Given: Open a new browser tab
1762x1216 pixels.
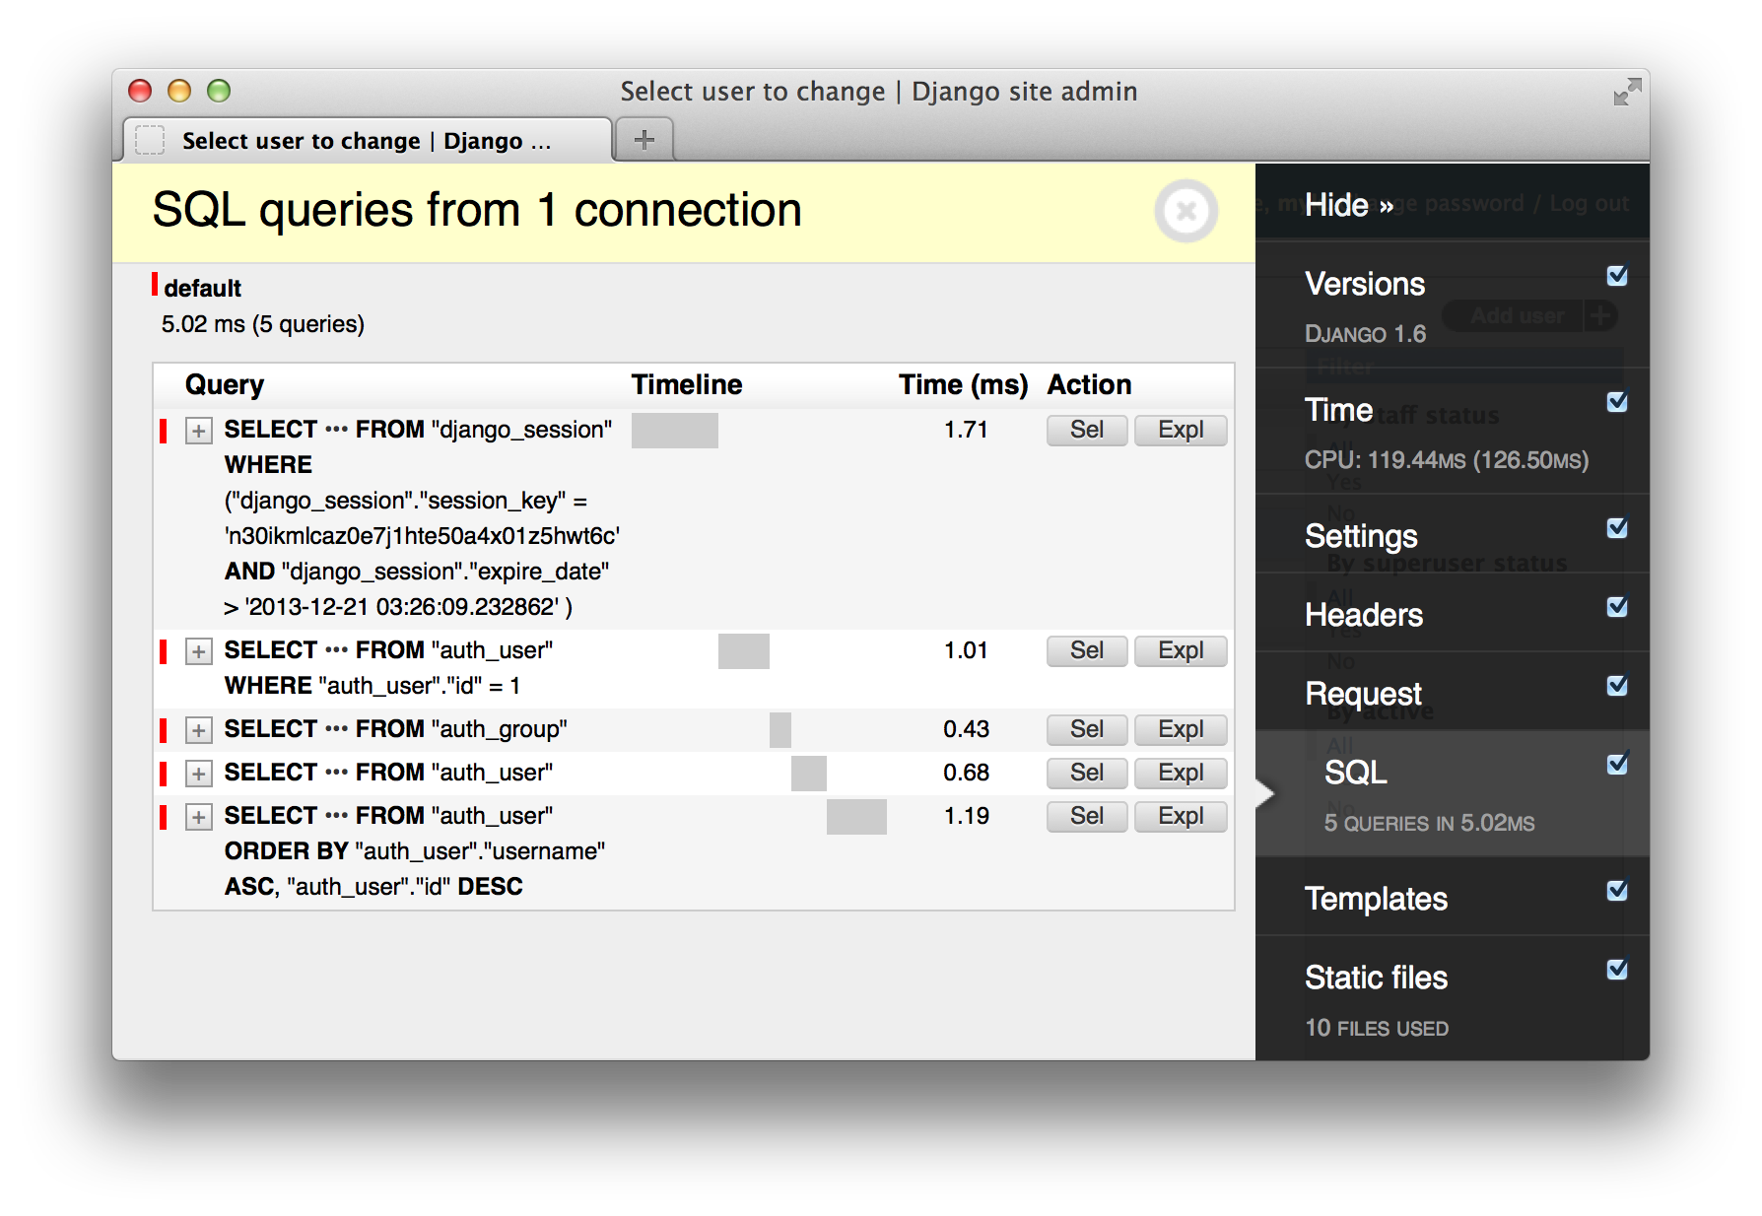Looking at the screenshot, I should coord(644,140).
